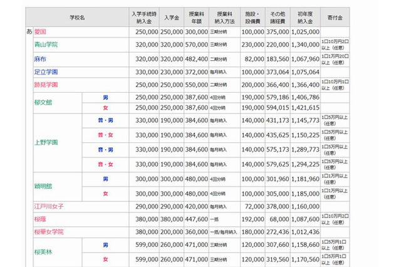The width and height of the screenshot is (401, 267).
Task: Select the 一括 payment method for 桜蔭
Action: [214, 219]
